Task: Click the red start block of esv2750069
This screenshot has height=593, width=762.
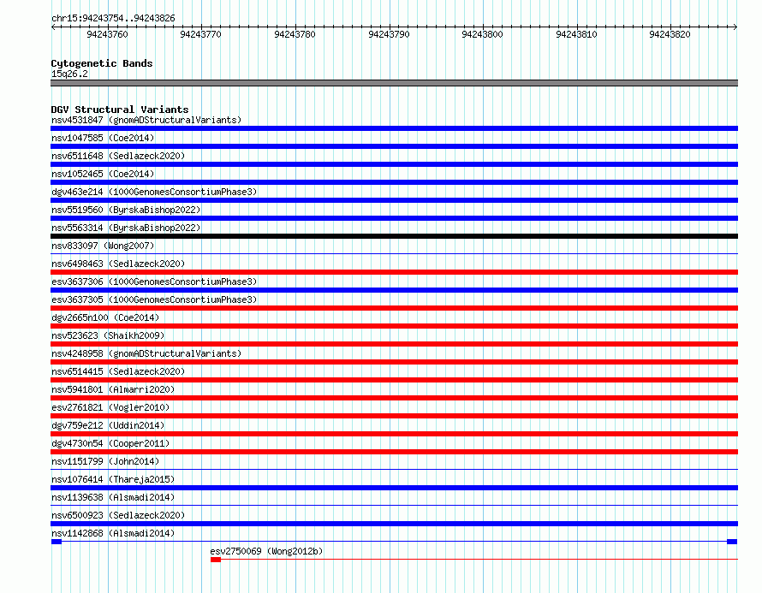Action: click(x=216, y=560)
